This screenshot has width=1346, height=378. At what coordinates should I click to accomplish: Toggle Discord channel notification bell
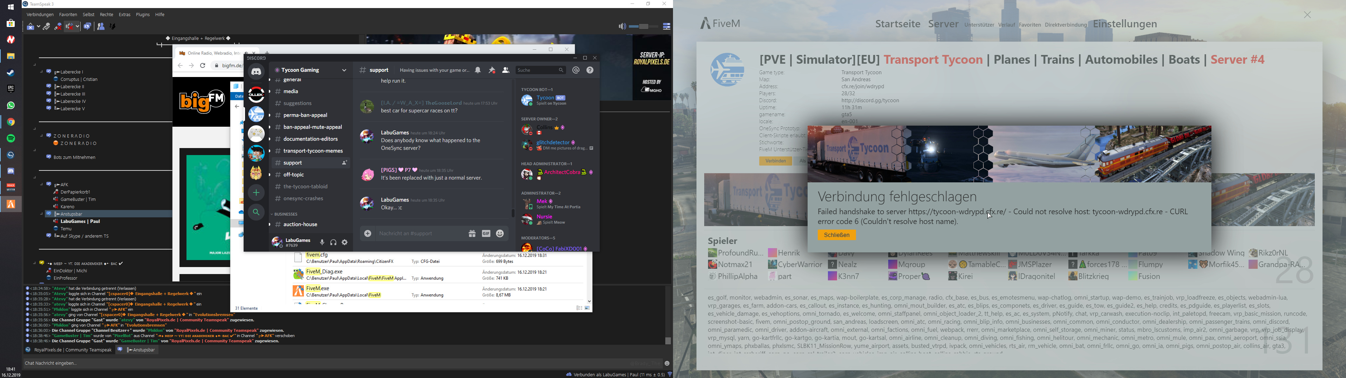coord(477,70)
